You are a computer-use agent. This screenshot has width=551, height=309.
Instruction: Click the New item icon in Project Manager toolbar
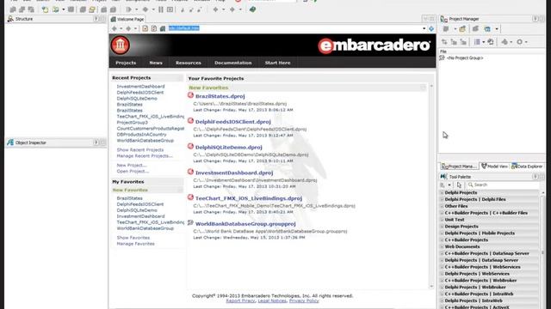tap(446, 29)
